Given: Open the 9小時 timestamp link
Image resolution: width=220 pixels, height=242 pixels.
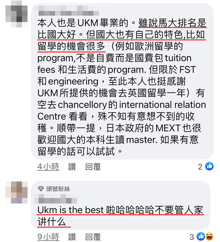Looking at the screenshot, I should click(48, 237).
